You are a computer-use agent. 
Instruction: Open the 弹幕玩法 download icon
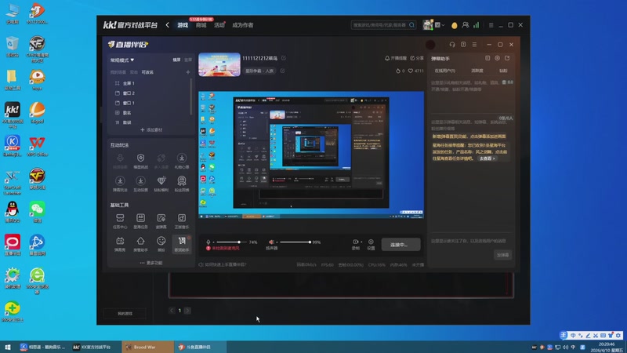(x=120, y=184)
